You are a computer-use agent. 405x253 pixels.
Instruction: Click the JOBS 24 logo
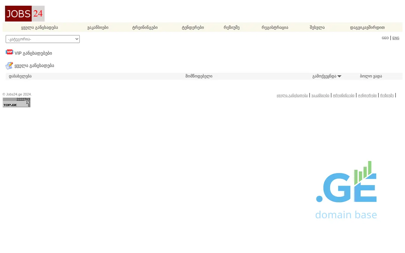click(x=25, y=14)
